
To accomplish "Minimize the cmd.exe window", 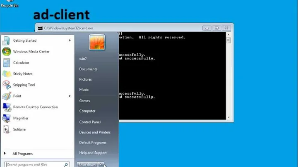I will tap(207, 28).
